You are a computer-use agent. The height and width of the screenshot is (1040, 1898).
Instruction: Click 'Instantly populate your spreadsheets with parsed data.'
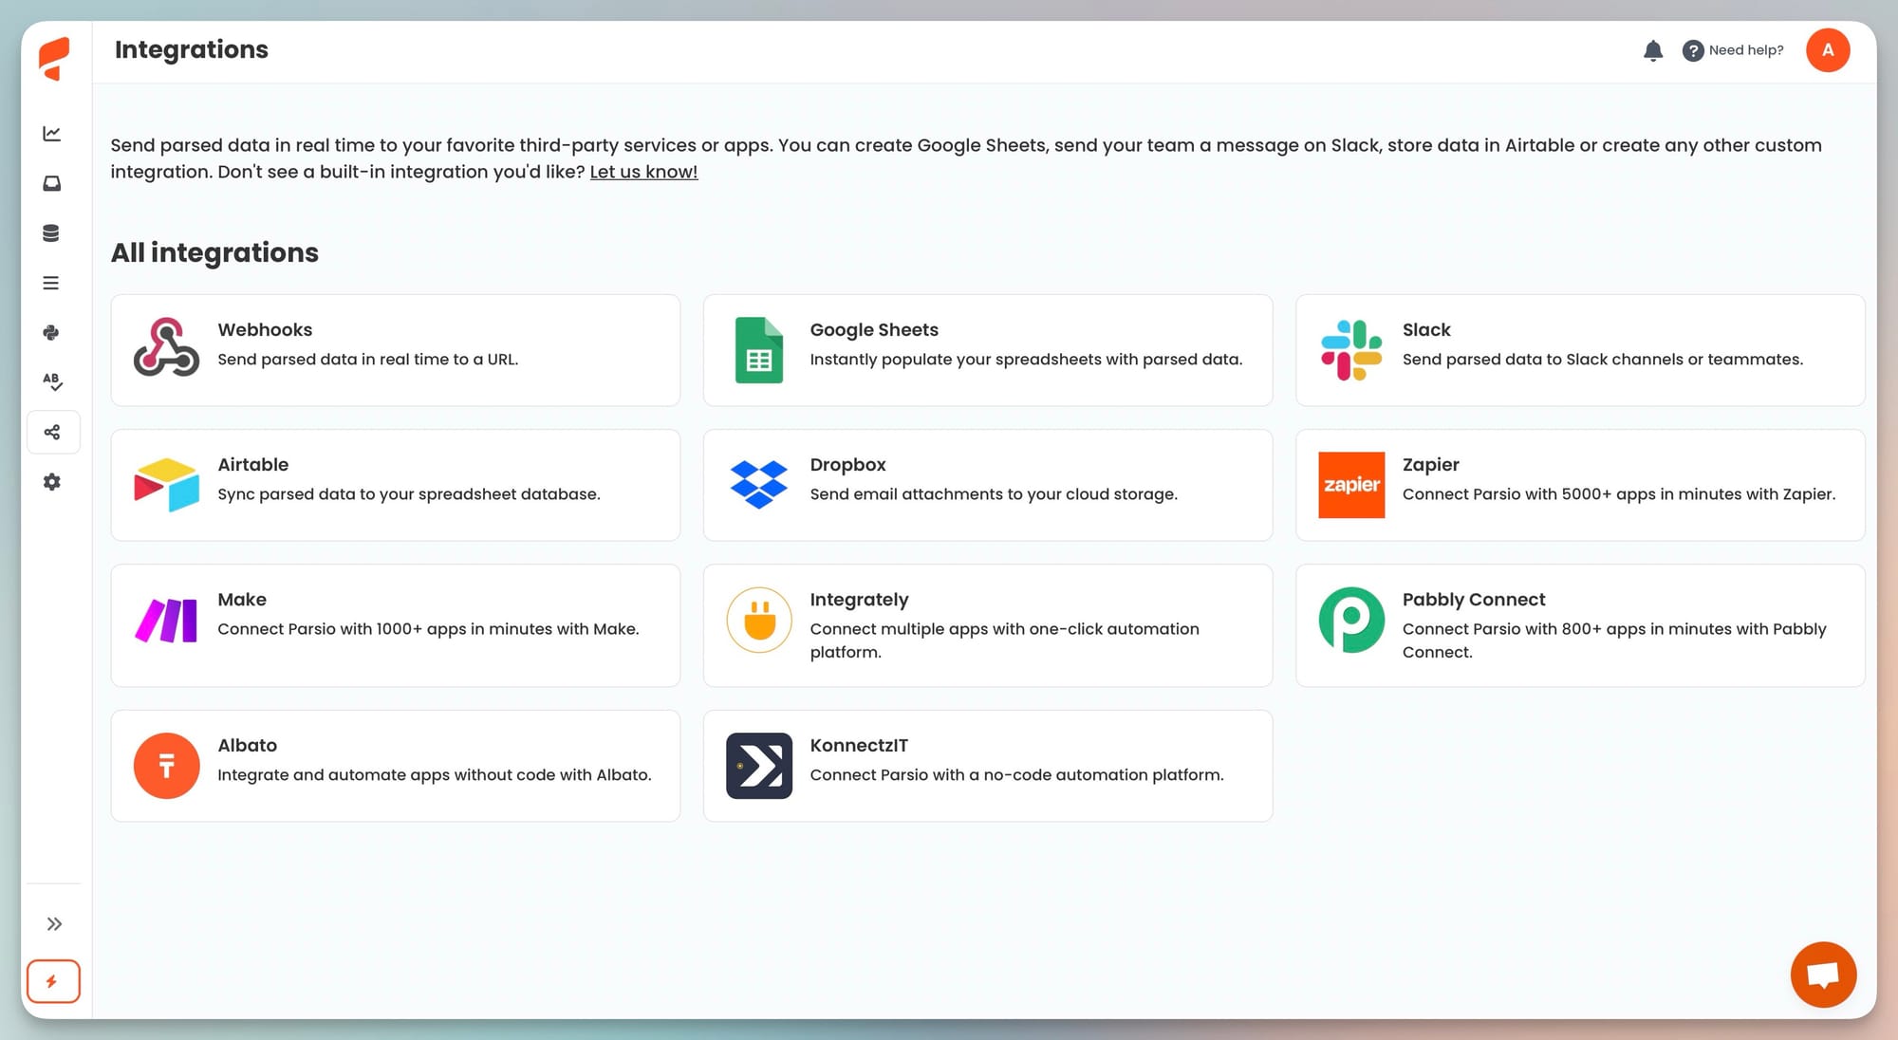(x=1026, y=360)
